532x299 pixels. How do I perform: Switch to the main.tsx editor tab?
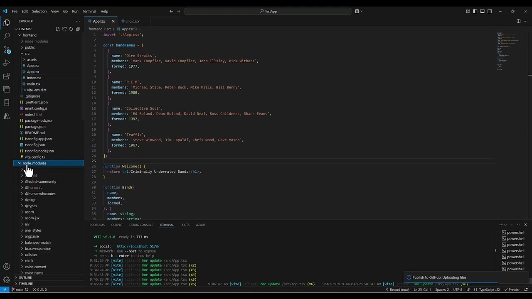(x=133, y=21)
